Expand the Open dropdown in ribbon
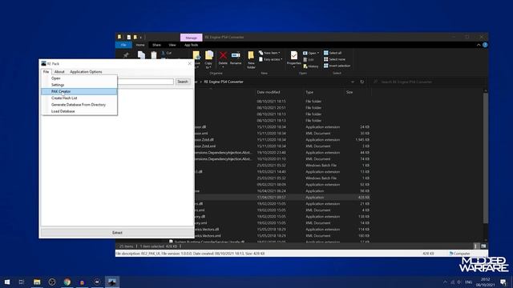This screenshot has width=513, height=288. [x=311, y=53]
